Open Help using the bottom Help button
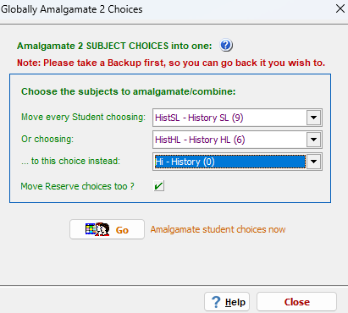The width and height of the screenshot is (348, 313). tap(227, 302)
